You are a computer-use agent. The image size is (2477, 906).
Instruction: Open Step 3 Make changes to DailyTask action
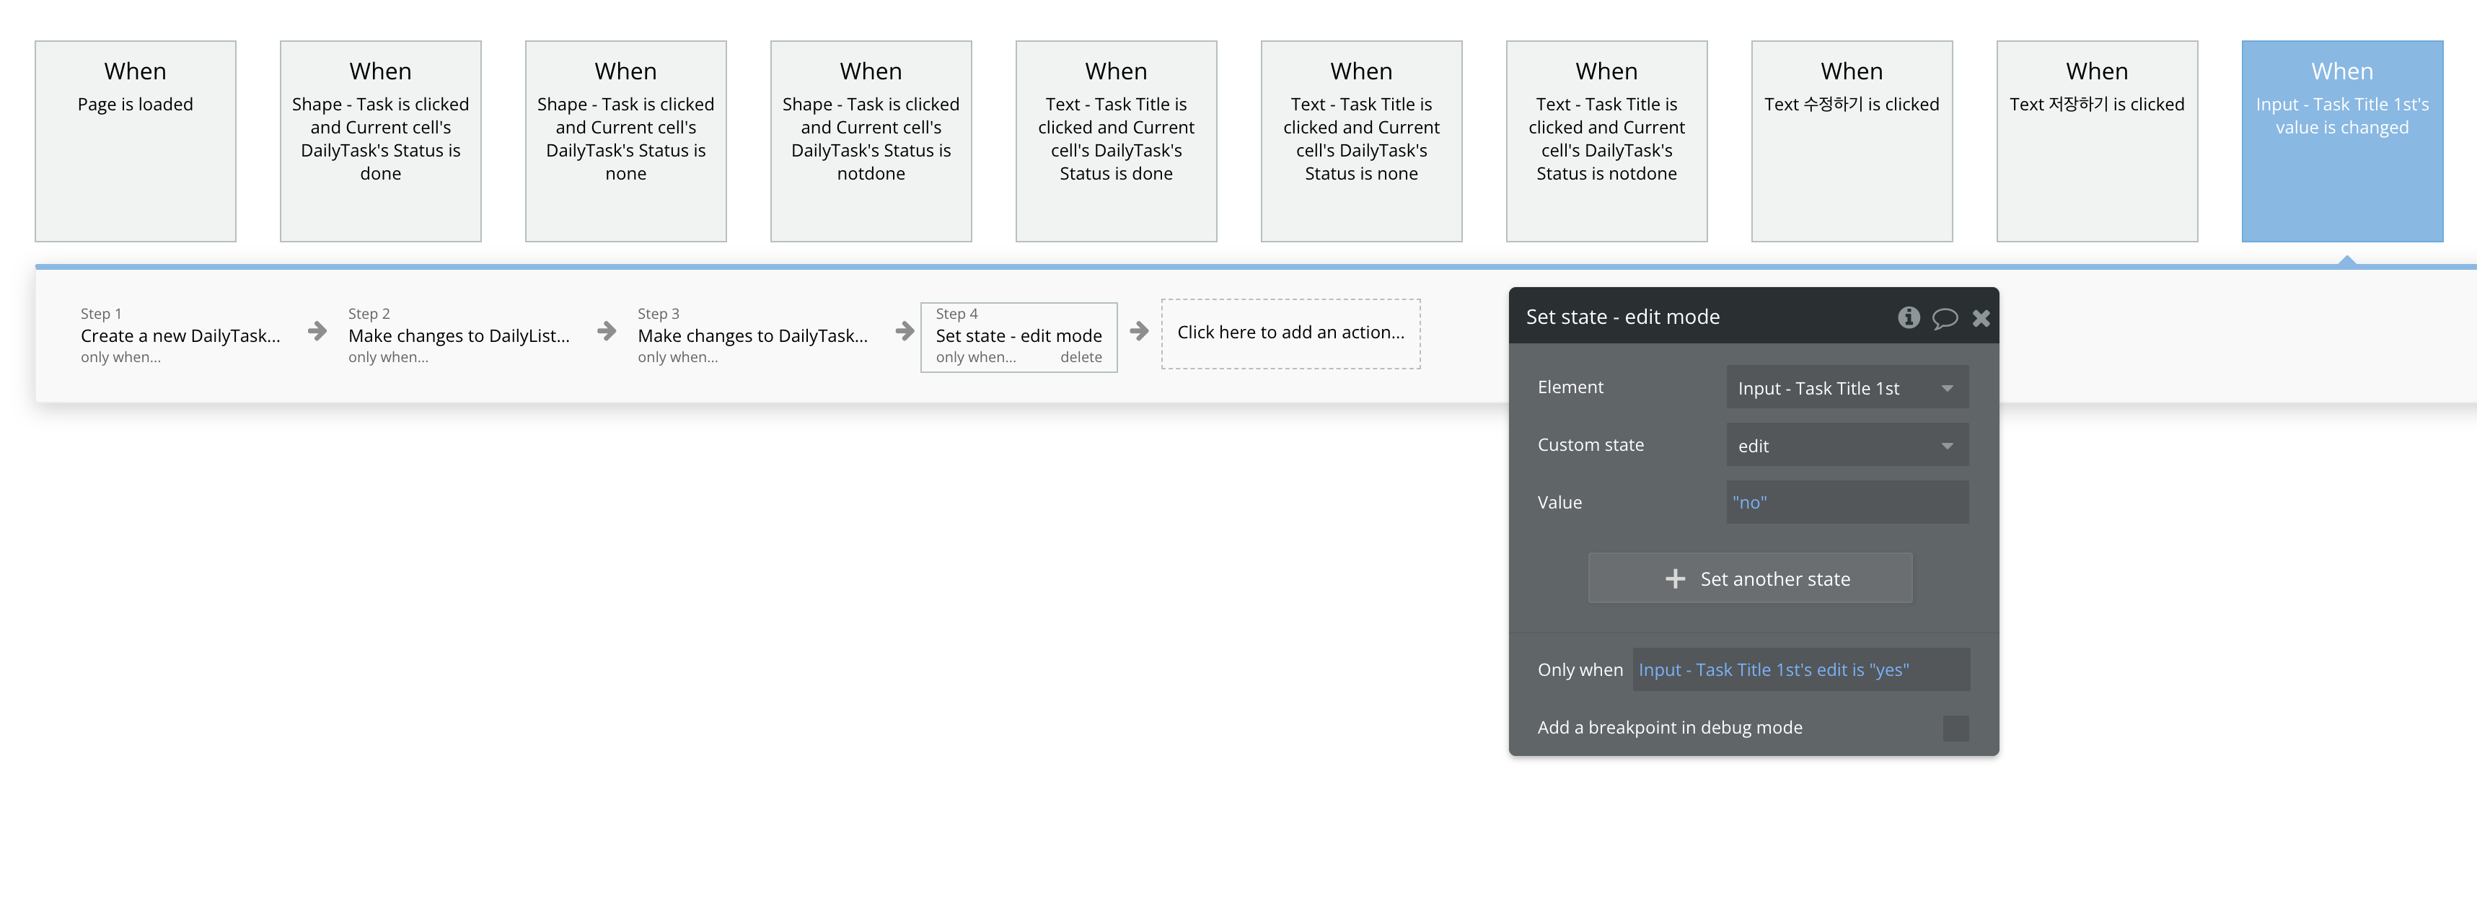tap(752, 335)
